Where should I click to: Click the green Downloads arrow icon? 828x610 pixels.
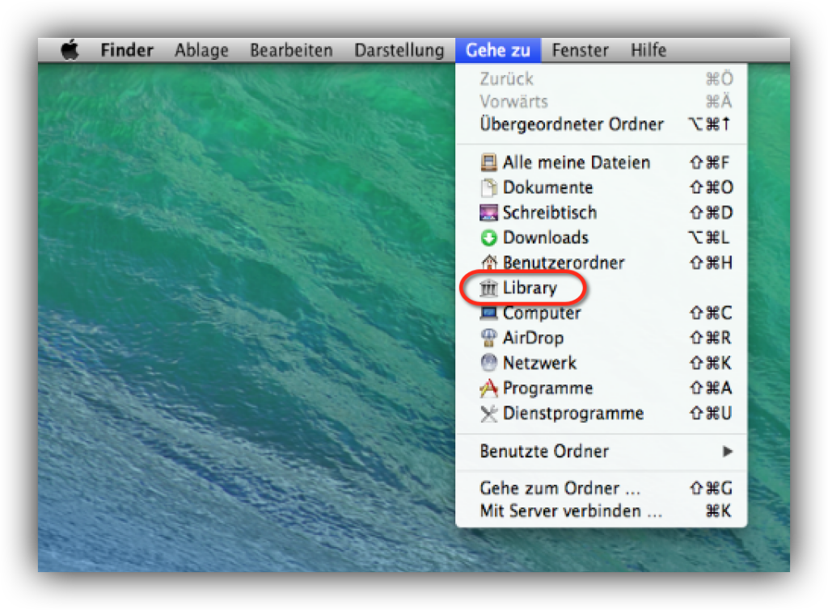[488, 238]
